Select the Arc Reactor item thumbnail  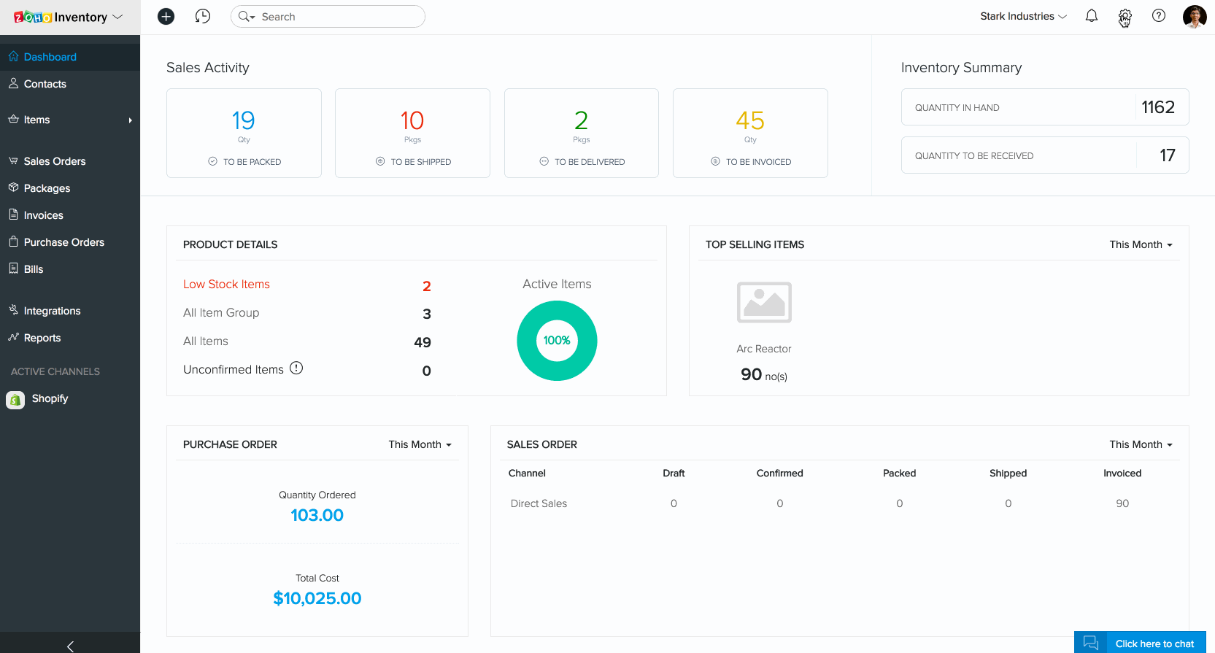pos(764,302)
